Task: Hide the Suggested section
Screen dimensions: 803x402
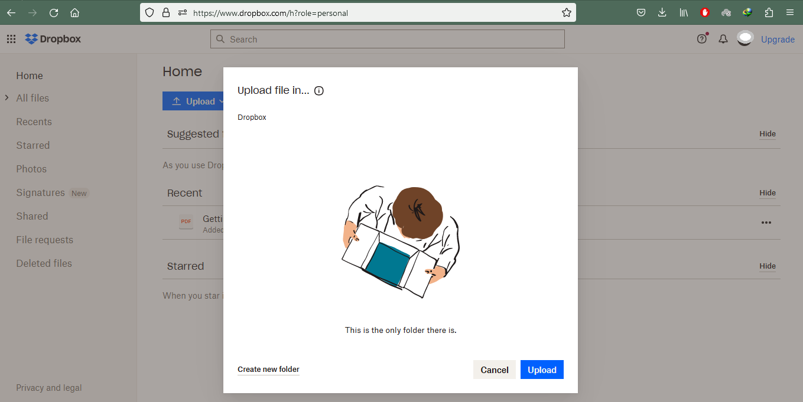Action: click(768, 134)
